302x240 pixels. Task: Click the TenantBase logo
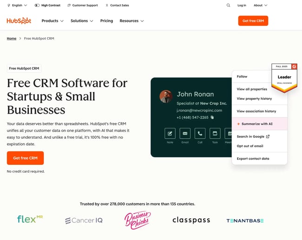coord(245,221)
